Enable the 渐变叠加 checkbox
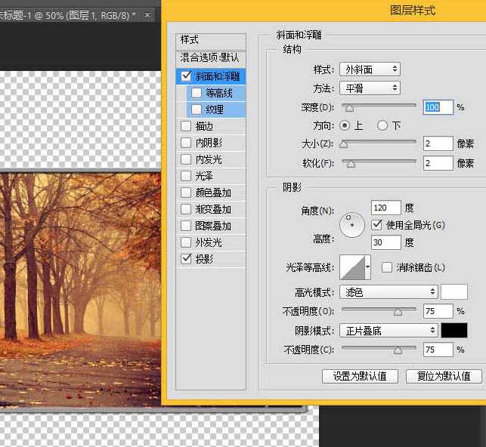 (186, 209)
